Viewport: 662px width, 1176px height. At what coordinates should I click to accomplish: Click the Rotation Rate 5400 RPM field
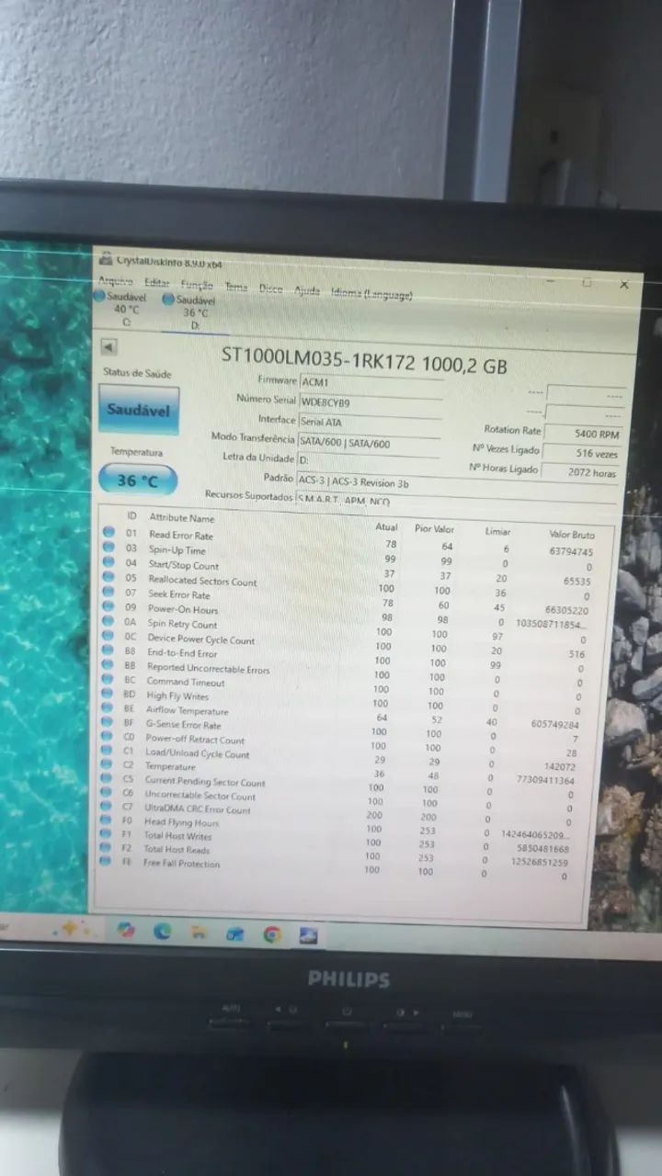tap(584, 433)
